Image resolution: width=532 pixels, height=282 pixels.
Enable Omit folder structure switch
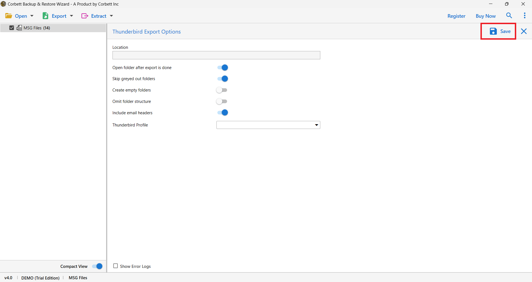click(222, 101)
